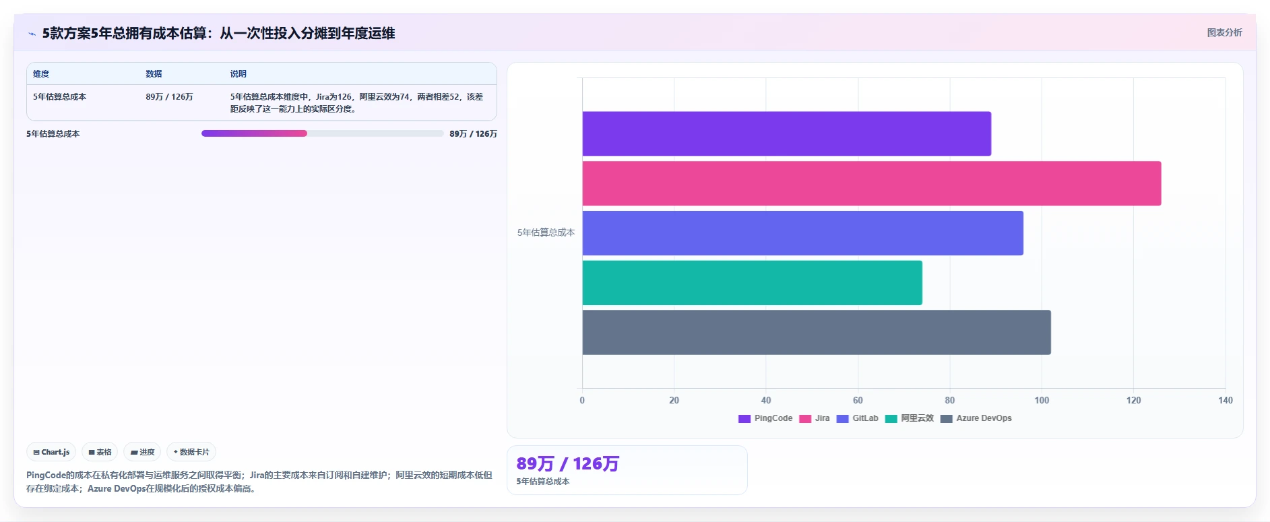Click the x-axis tick label 0
Screen dimensions: 1270x522
(582, 400)
